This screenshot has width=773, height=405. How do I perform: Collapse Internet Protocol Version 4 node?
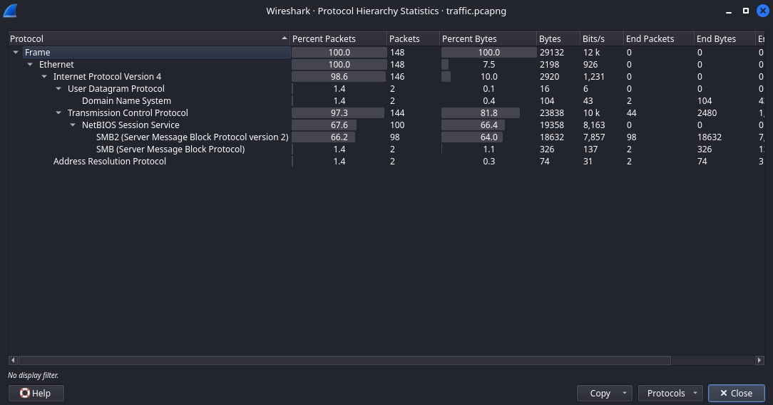tap(44, 77)
